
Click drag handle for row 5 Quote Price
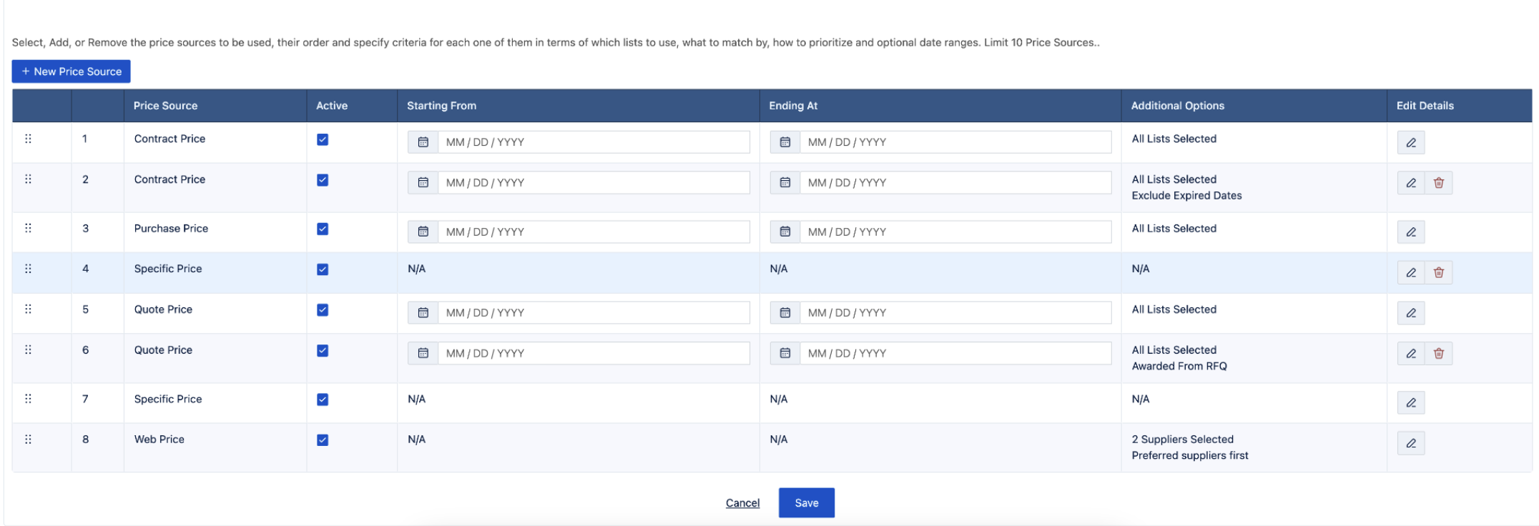(29, 309)
